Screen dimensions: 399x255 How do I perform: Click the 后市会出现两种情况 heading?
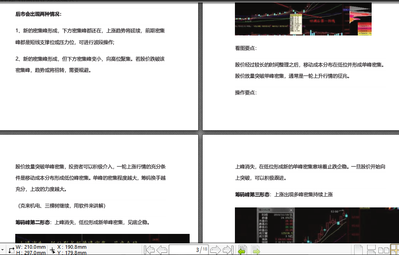[x=39, y=14]
